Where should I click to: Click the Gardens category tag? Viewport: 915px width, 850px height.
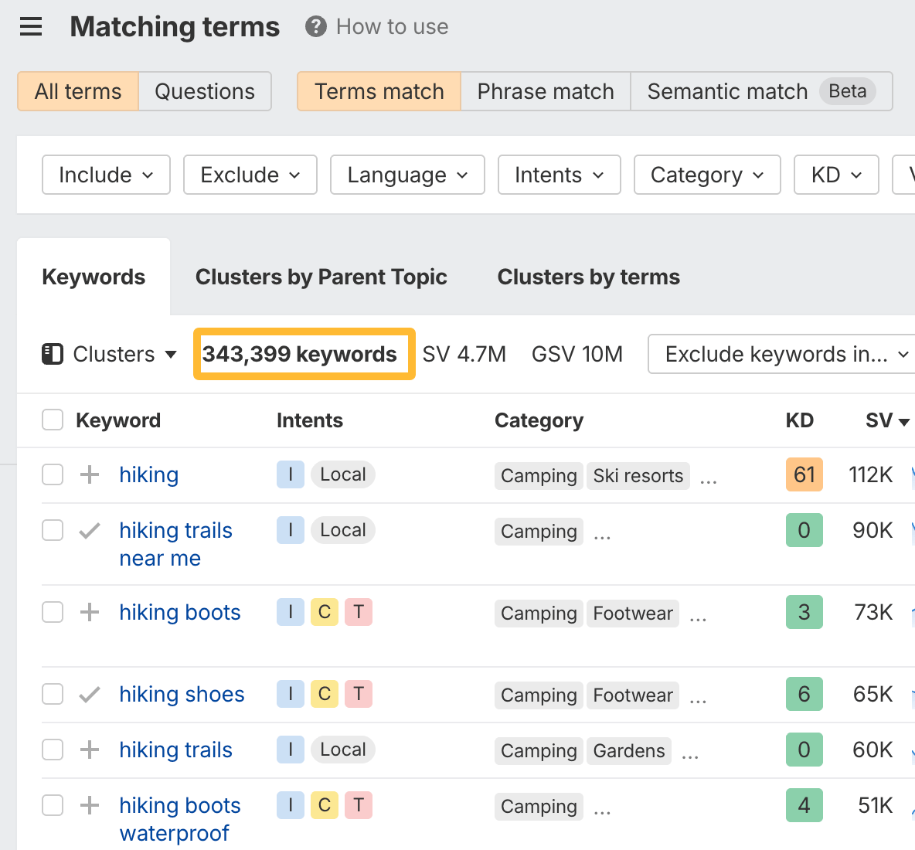coord(629,751)
